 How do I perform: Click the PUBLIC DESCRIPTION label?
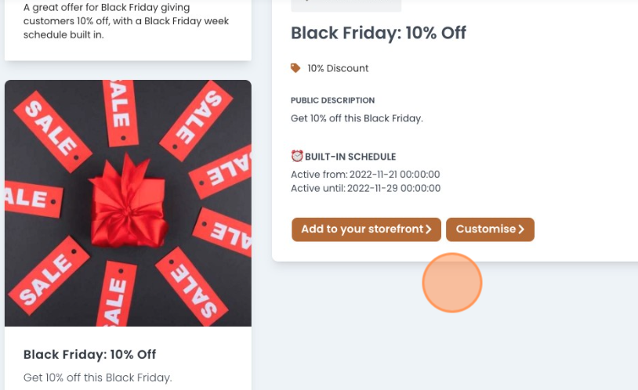(x=332, y=100)
